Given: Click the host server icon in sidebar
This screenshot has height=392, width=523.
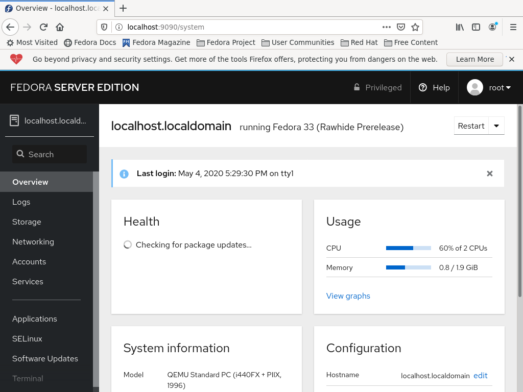Looking at the screenshot, I should coord(14,120).
